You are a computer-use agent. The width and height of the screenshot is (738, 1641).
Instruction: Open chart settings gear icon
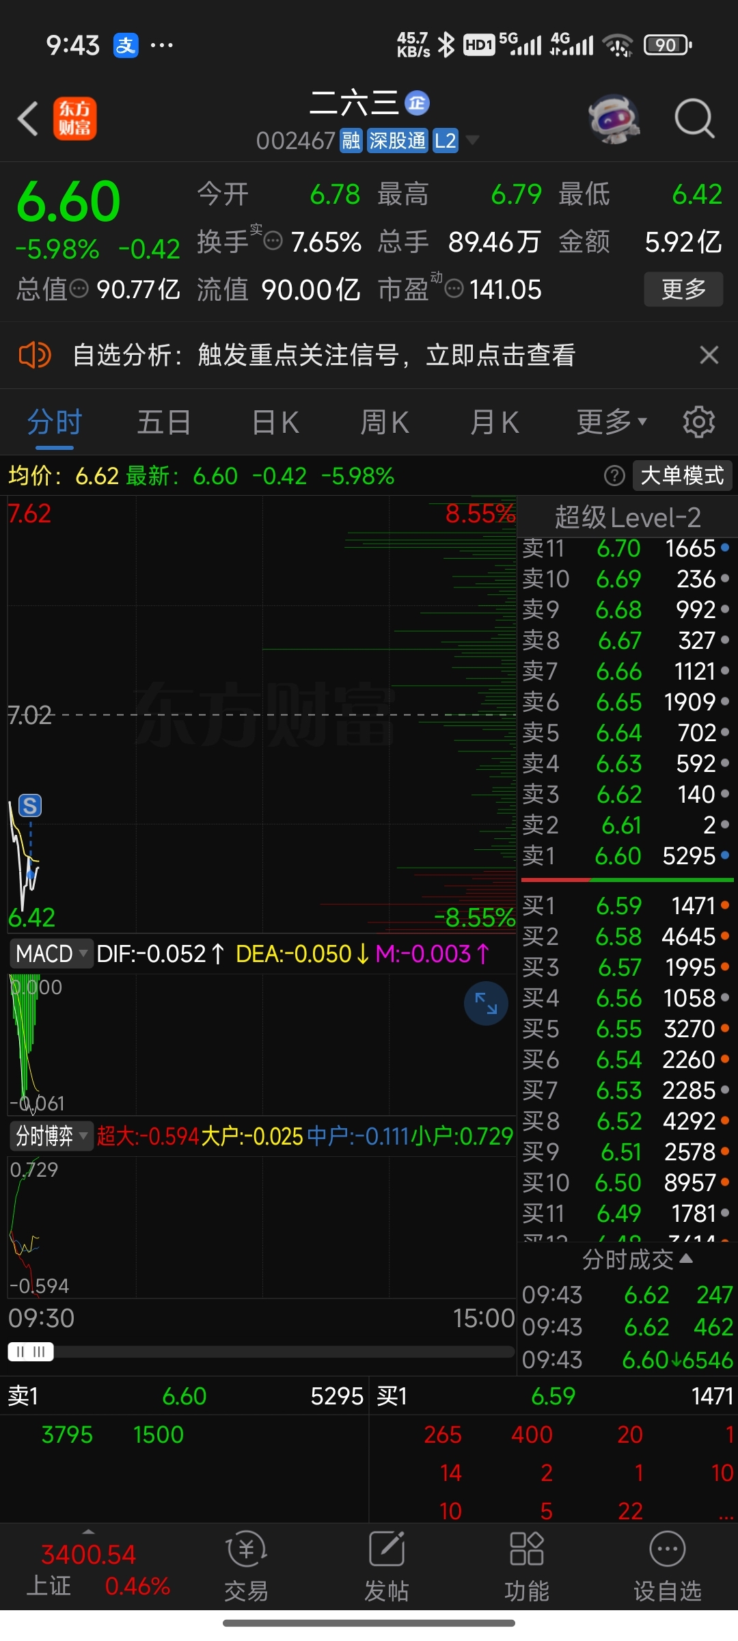(x=699, y=422)
